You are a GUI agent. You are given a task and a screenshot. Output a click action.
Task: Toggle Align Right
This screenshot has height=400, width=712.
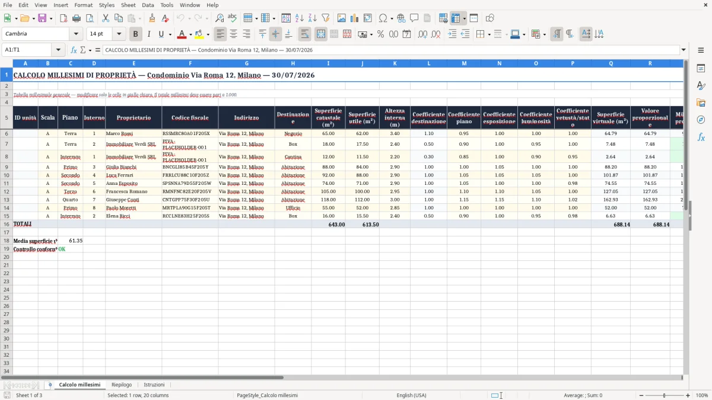tap(246, 34)
